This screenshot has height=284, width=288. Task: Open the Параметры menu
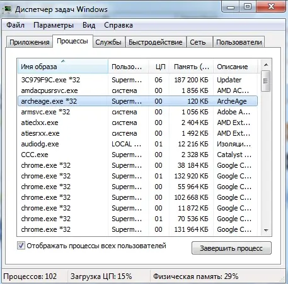[54, 25]
